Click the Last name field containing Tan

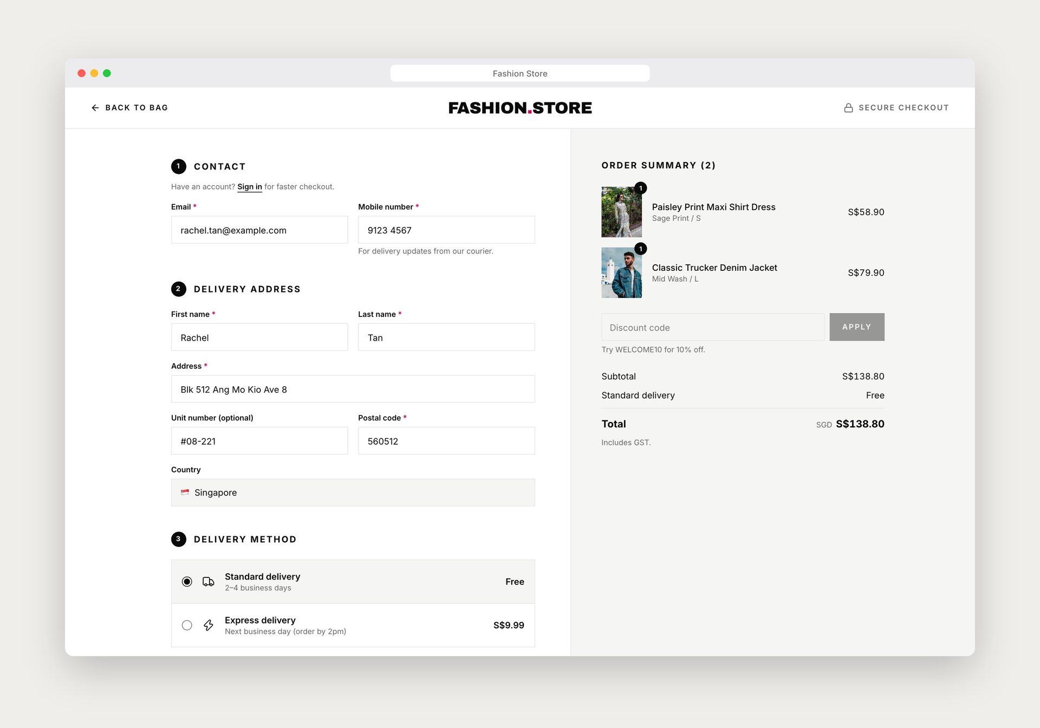446,337
